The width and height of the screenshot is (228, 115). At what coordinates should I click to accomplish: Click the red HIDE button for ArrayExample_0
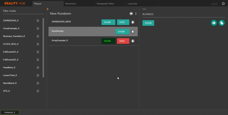pyautogui.click(x=123, y=41)
